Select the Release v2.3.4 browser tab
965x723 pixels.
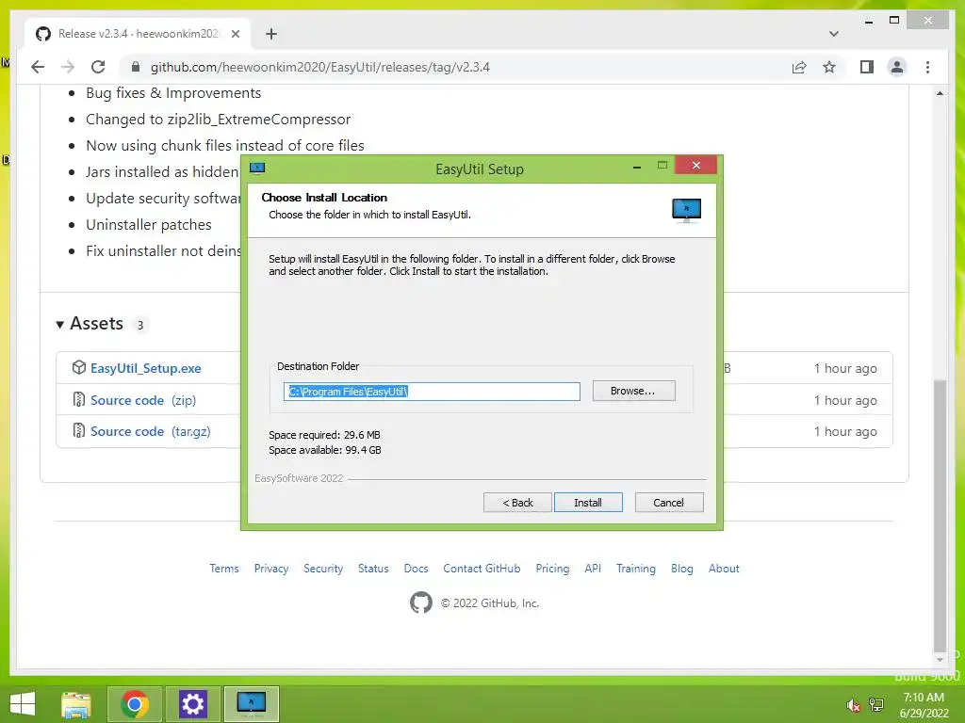138,34
